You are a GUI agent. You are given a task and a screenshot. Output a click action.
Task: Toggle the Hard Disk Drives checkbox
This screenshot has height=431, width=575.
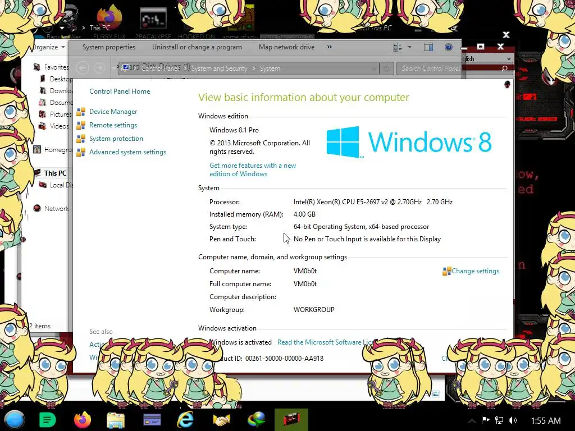pos(126,67)
